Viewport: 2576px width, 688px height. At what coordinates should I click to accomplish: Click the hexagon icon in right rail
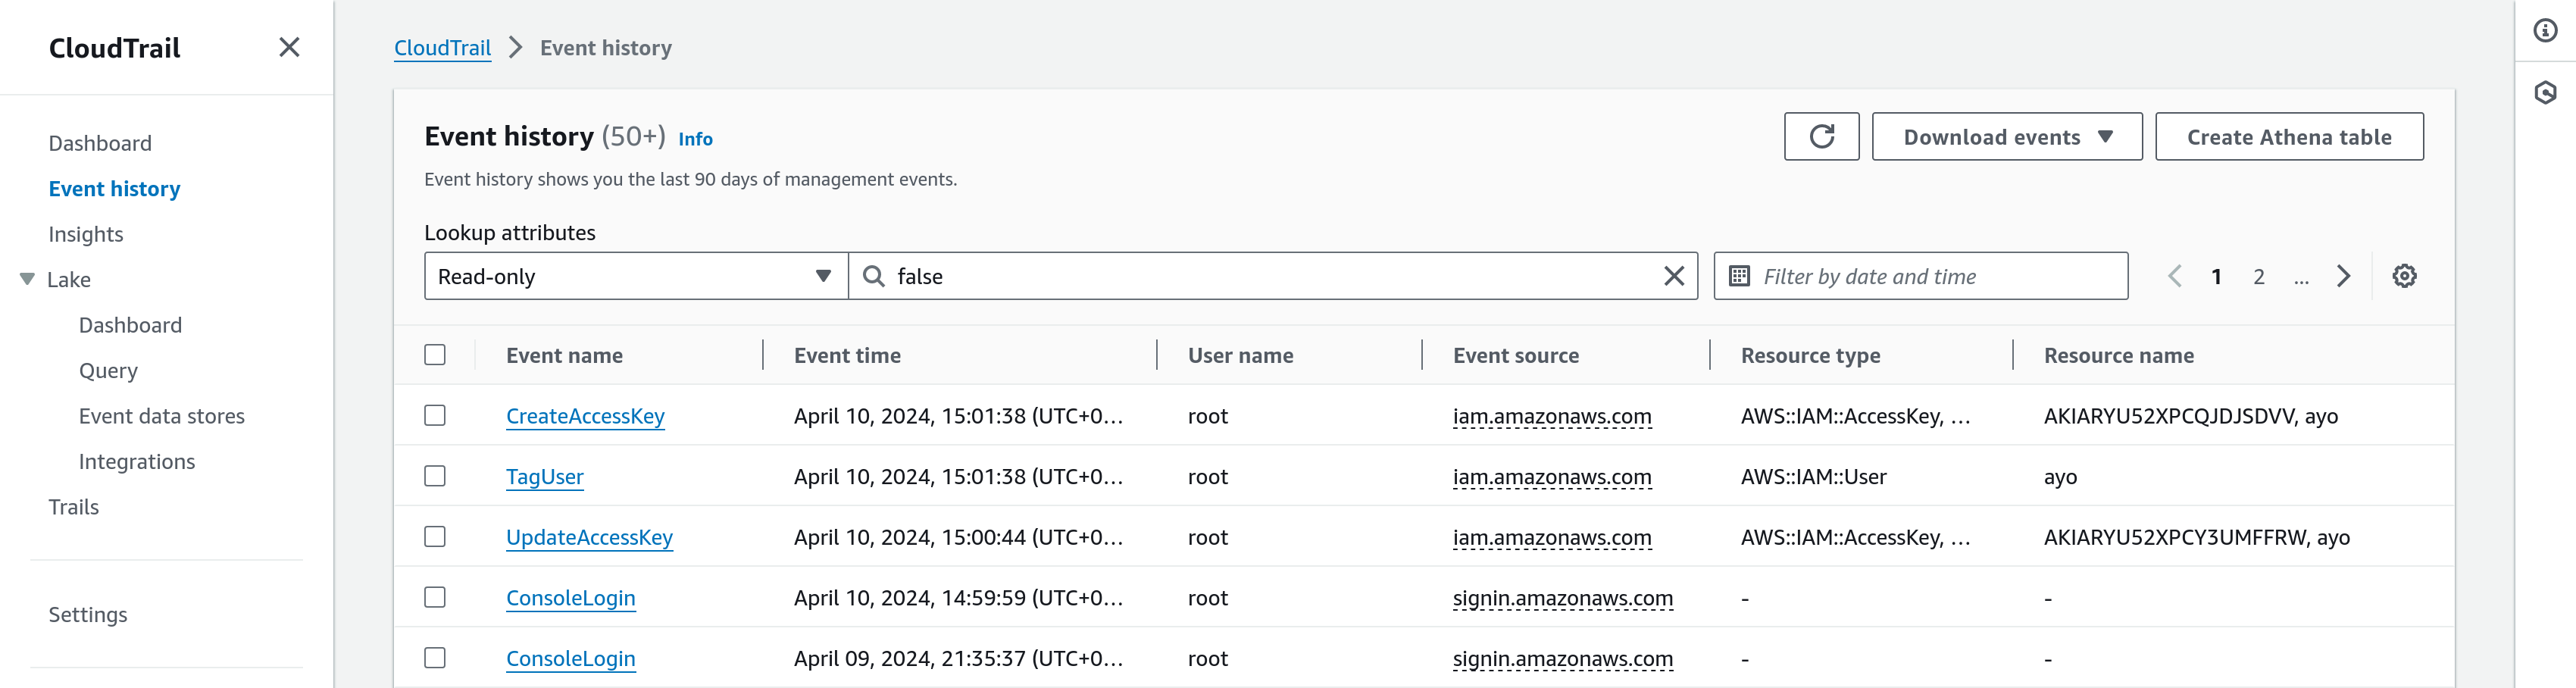point(2544,93)
